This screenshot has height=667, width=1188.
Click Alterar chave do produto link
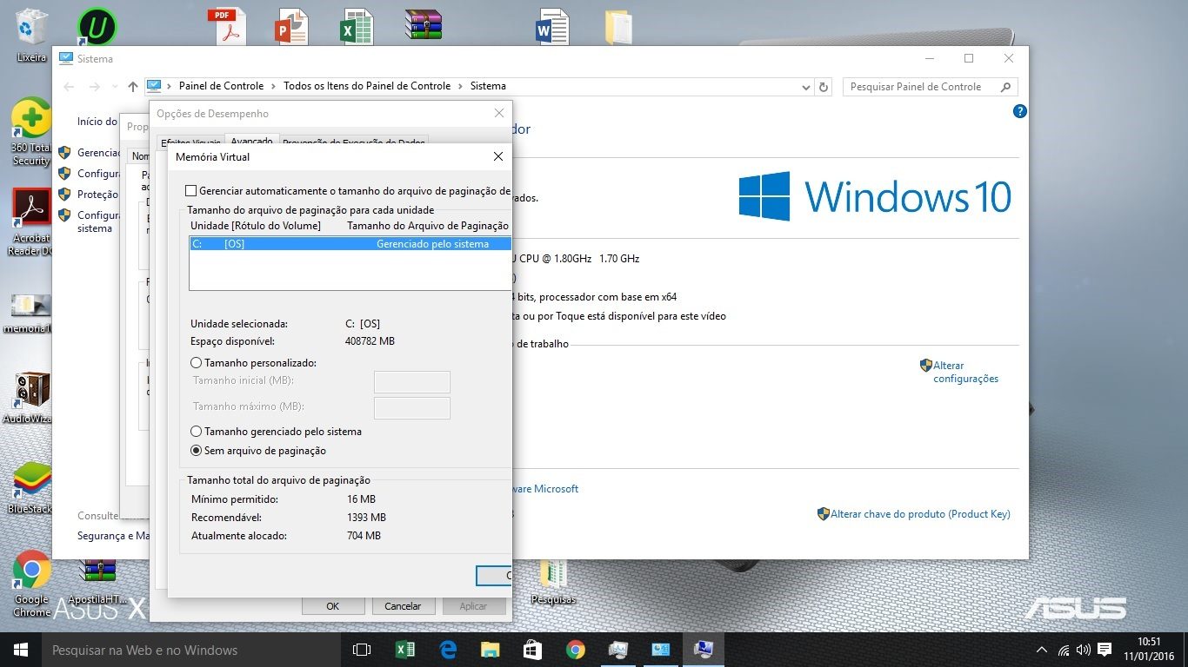(x=920, y=514)
